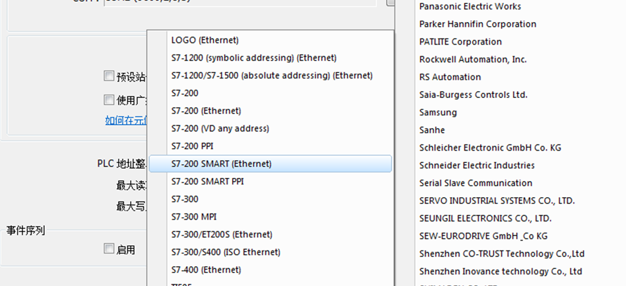The image size is (626, 286).
Task: Enable the 使用广 checkbox option
Action: click(109, 100)
